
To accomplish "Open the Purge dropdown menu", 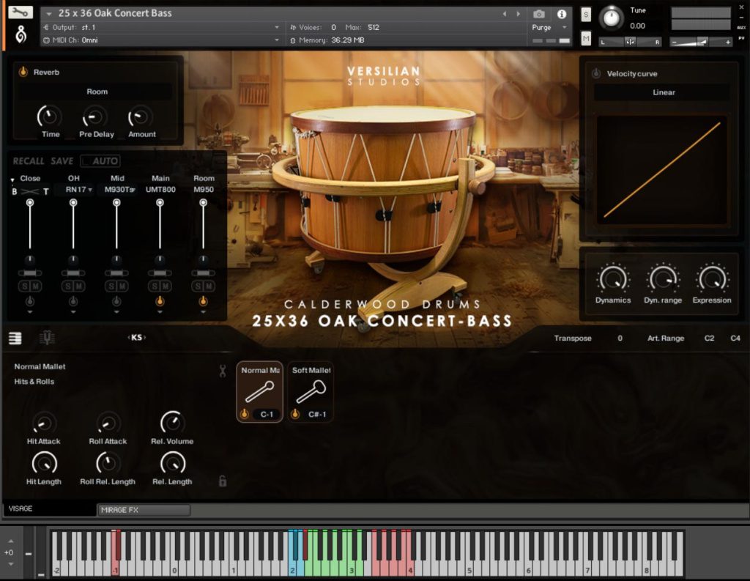I will (549, 27).
